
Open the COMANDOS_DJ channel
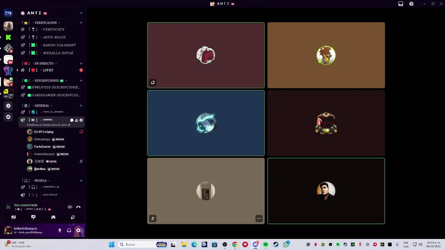coord(51,187)
